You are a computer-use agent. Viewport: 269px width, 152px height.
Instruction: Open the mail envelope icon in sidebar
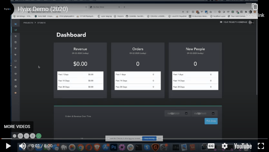tap(16, 80)
